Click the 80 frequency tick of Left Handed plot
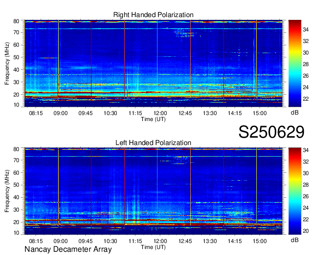 (x=16, y=149)
